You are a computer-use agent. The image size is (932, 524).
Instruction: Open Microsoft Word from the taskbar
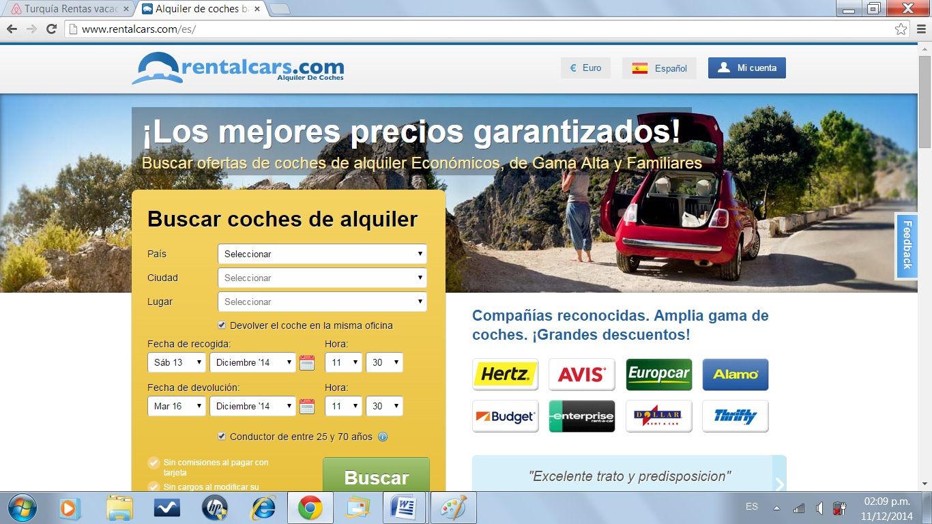403,508
